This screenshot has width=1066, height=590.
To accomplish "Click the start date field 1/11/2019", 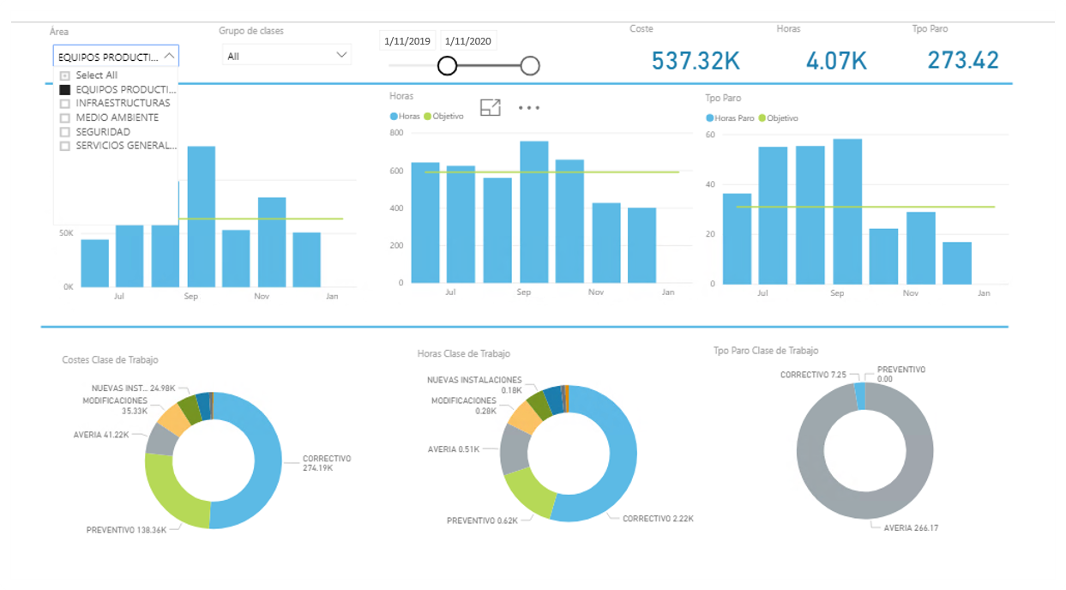I will pos(408,41).
